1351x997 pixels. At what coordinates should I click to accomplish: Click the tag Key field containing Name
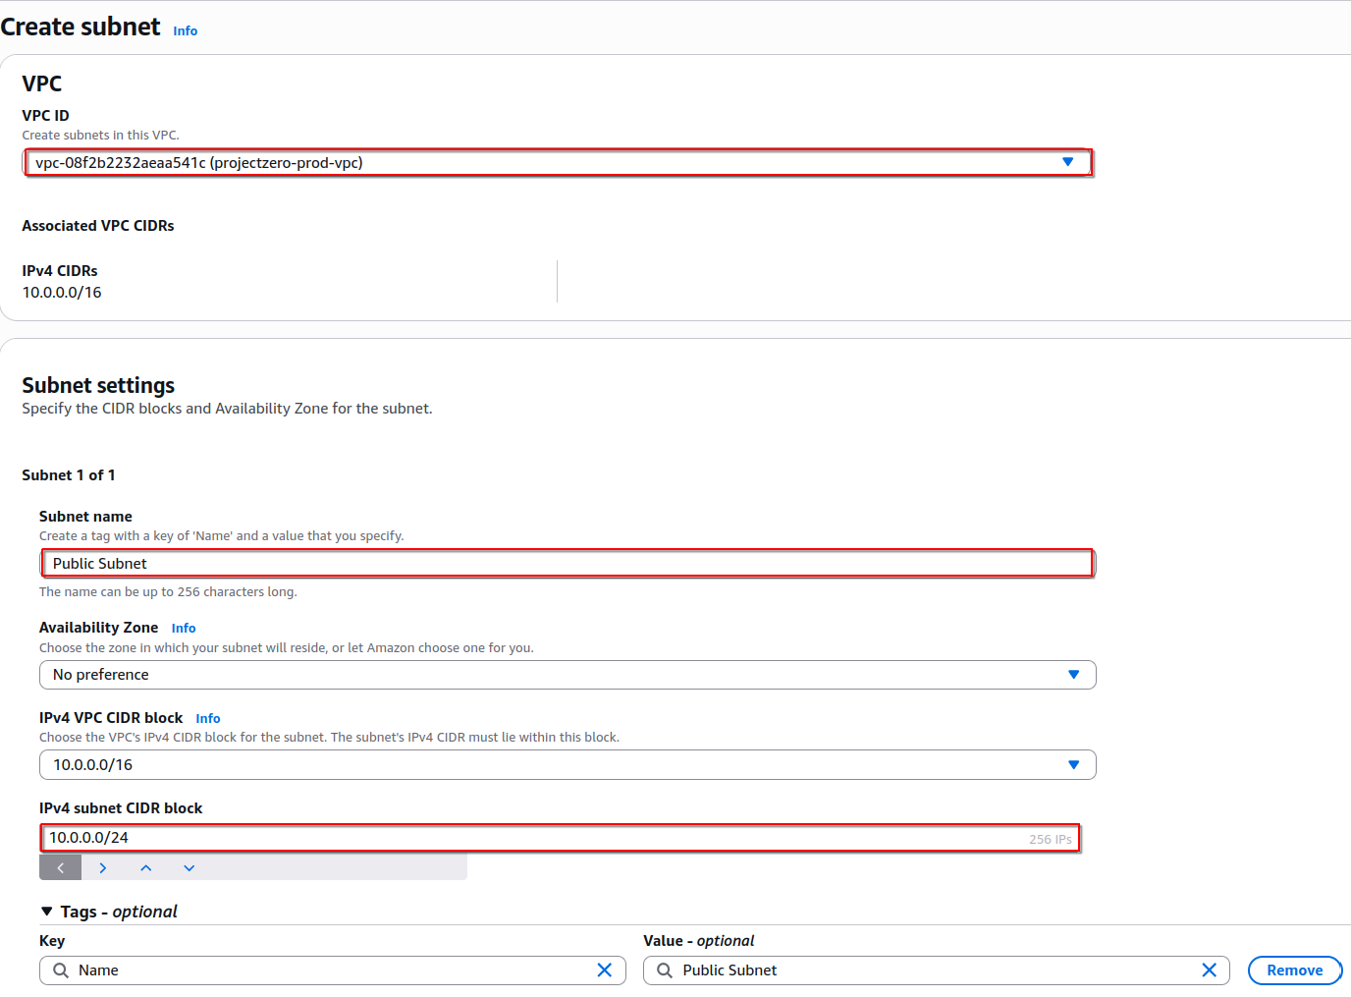[333, 970]
